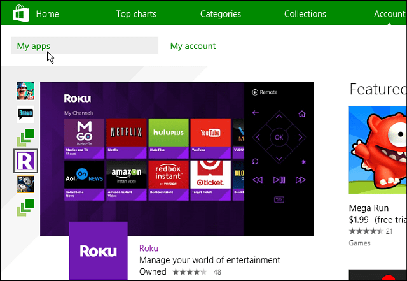Click the remote's back arrow button
This screenshot has height=281, width=407.
click(256, 113)
